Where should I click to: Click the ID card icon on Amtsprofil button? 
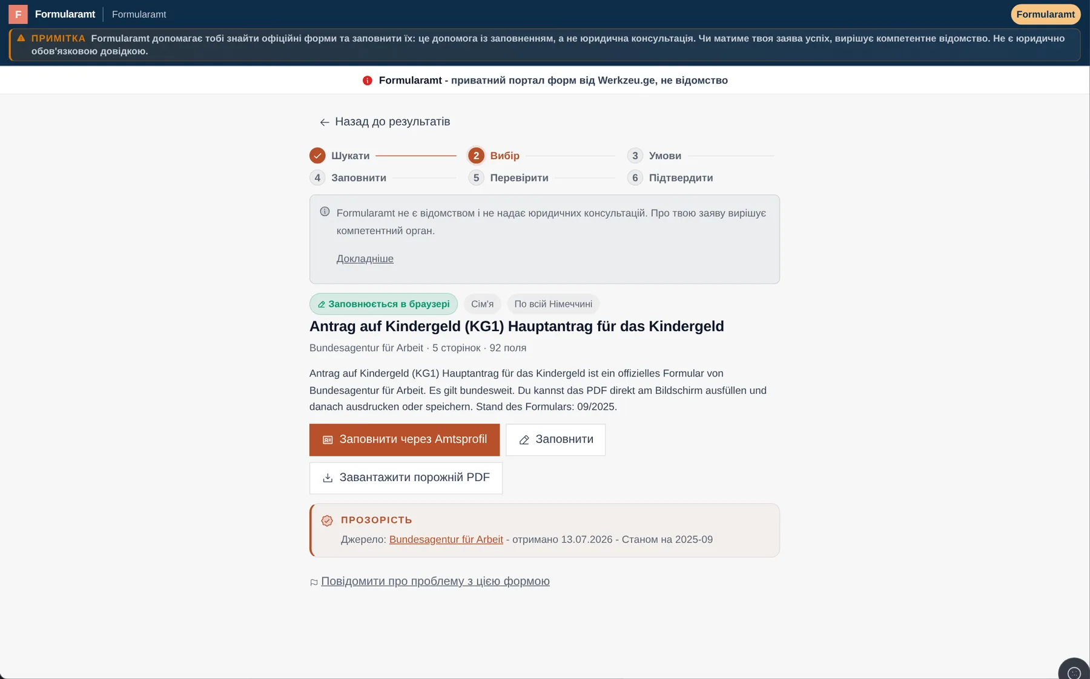[328, 440]
